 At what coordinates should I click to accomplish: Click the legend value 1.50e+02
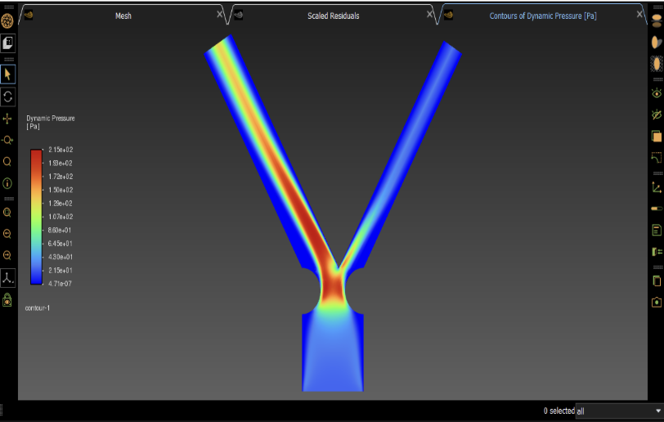click(61, 190)
